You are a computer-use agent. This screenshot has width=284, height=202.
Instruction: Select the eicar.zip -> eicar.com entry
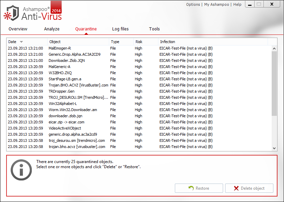click(66, 122)
